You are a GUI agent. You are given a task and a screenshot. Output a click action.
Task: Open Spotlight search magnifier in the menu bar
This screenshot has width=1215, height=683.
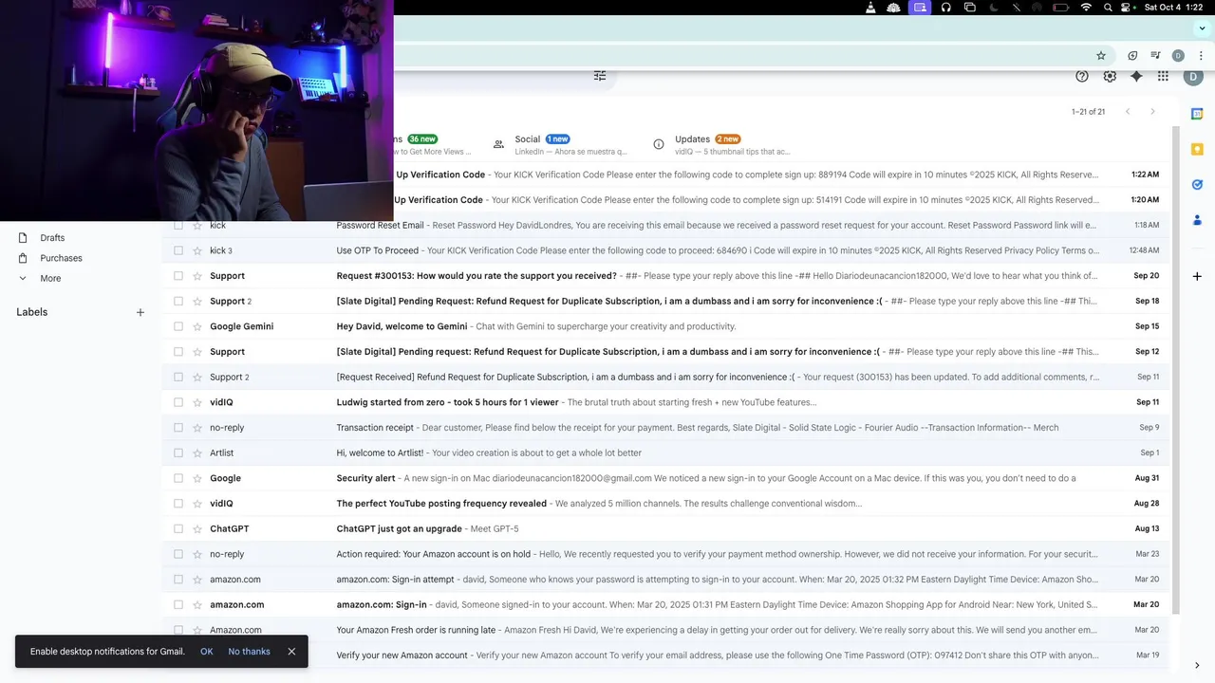click(1108, 8)
